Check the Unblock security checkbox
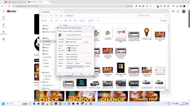This screenshot has height=106, width=190. 85,66
